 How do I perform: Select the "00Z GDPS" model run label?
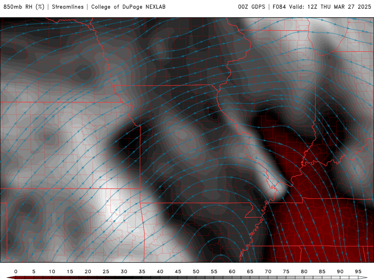click(x=252, y=7)
